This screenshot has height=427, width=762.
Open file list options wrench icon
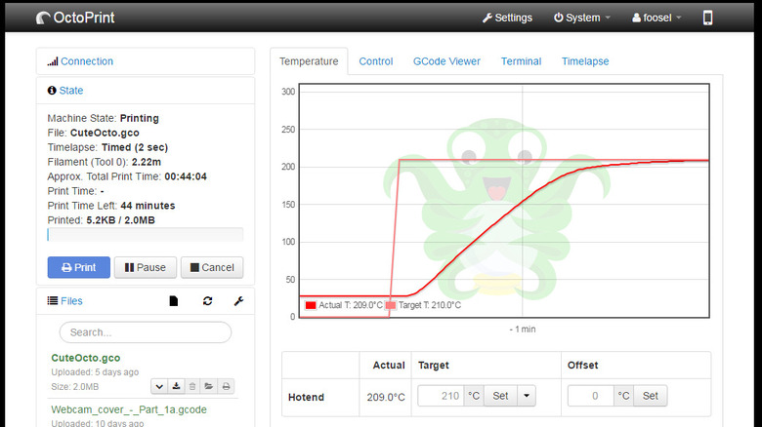(238, 301)
